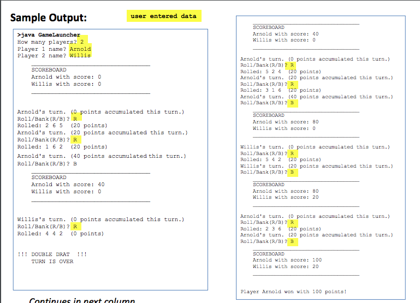420x303 pixels.
Task: Select the line "Arnold with score: 0"
Action: click(66, 77)
